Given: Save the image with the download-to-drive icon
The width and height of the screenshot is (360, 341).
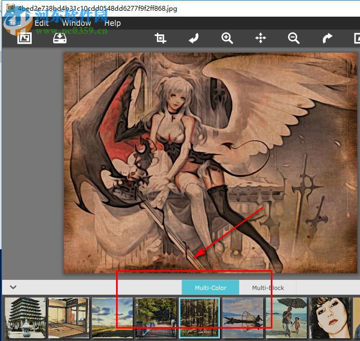Looking at the screenshot, I should 60,38.
